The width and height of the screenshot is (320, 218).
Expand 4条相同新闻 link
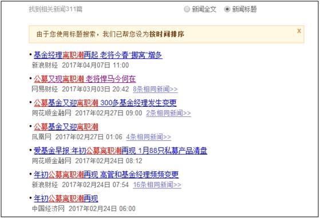click(x=149, y=137)
